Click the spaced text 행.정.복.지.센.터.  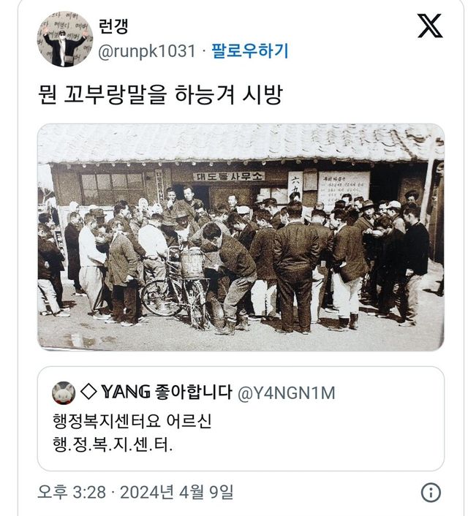pos(113,445)
